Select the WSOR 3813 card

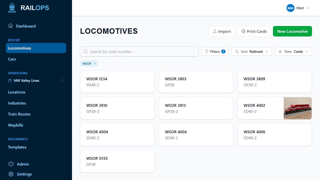coord(196,108)
